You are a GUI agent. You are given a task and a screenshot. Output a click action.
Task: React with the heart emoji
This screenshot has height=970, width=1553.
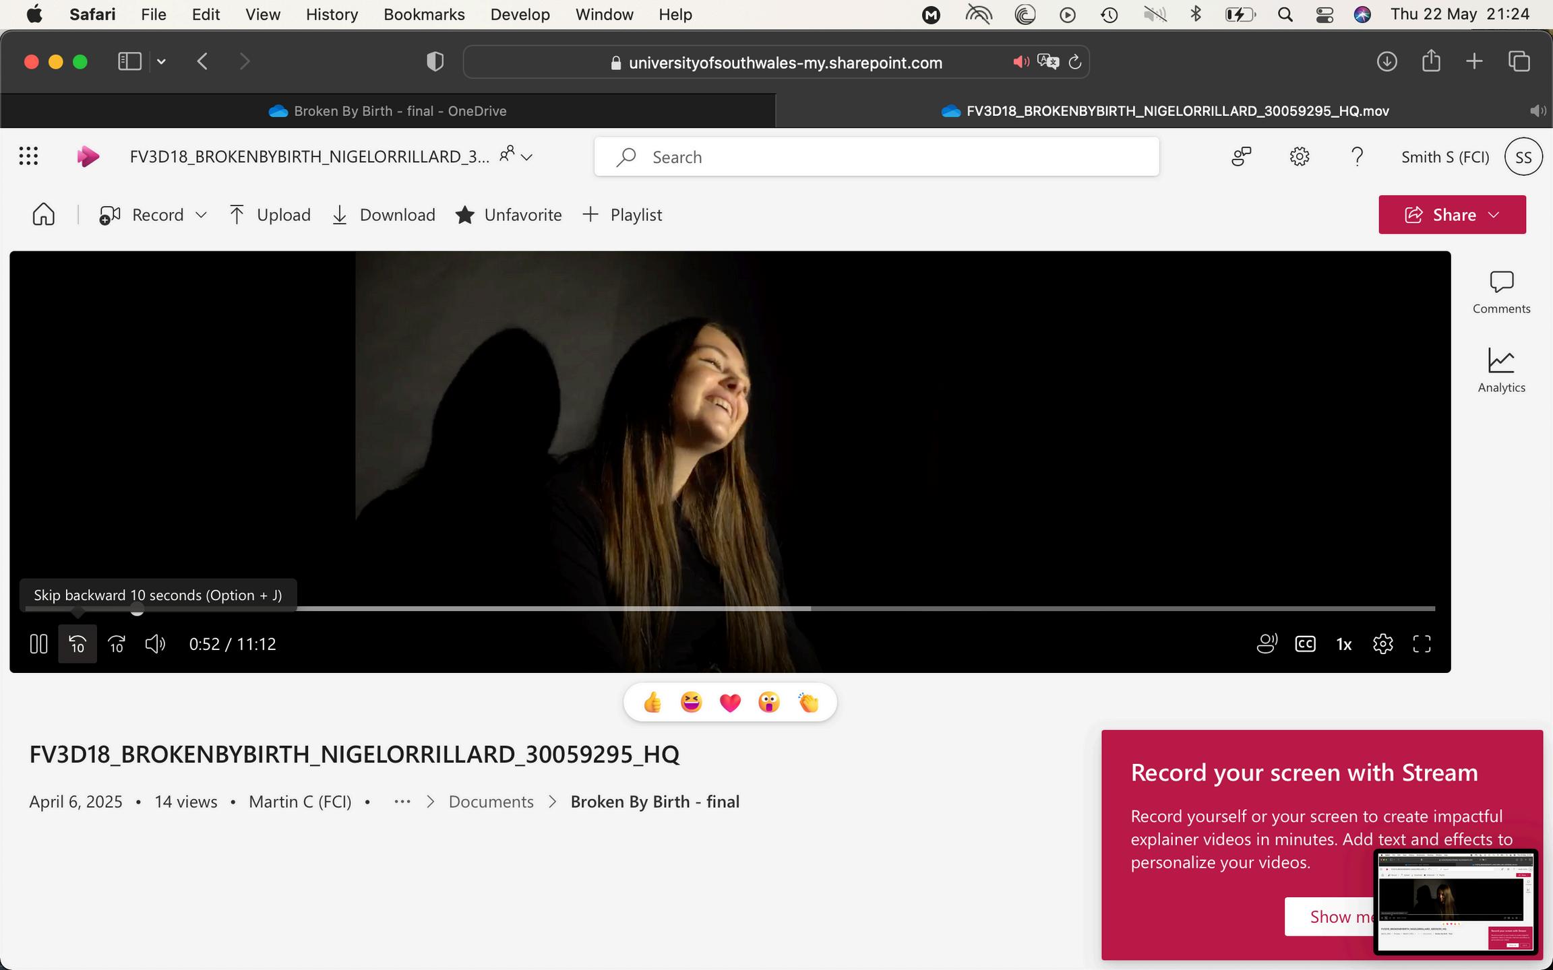(730, 703)
